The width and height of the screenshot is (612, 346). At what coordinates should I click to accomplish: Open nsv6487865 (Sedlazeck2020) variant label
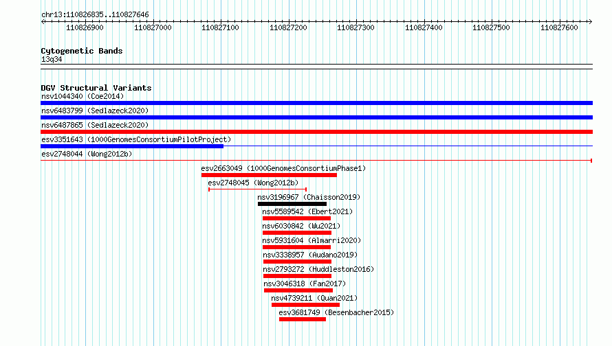click(x=95, y=125)
